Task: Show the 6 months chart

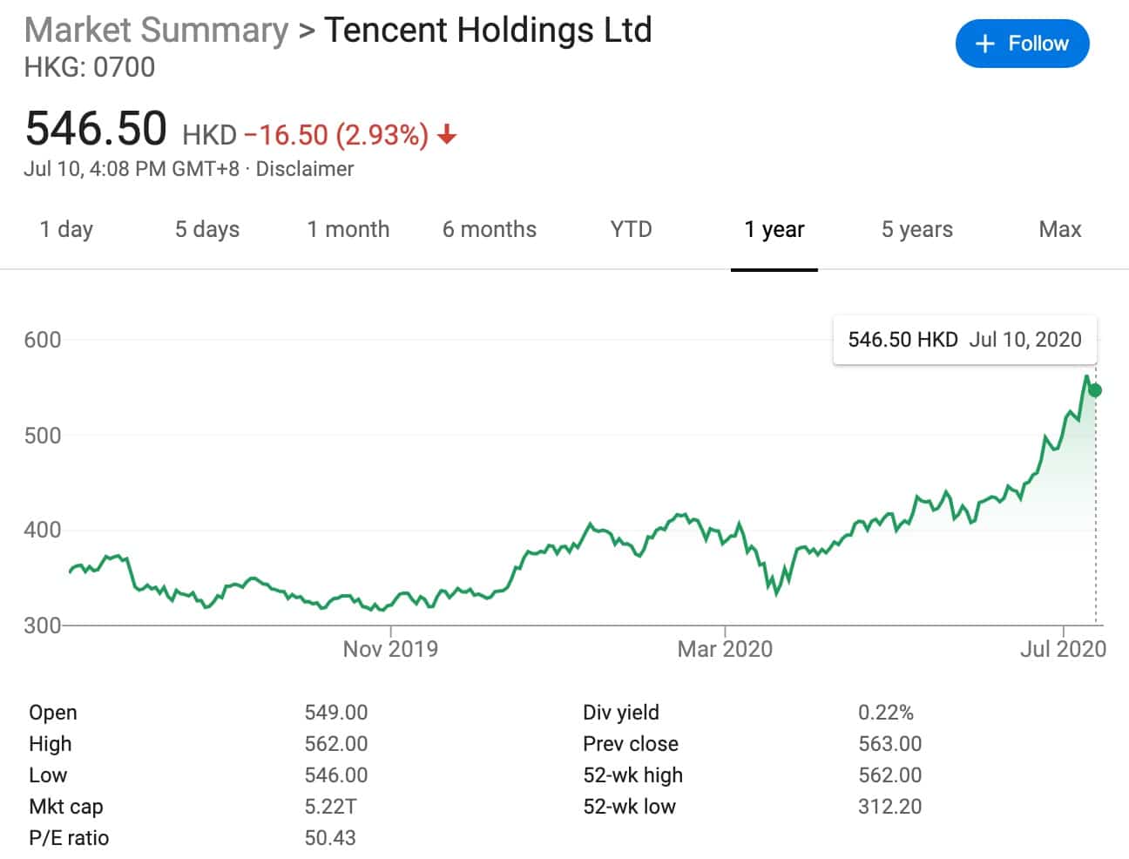Action: (489, 229)
